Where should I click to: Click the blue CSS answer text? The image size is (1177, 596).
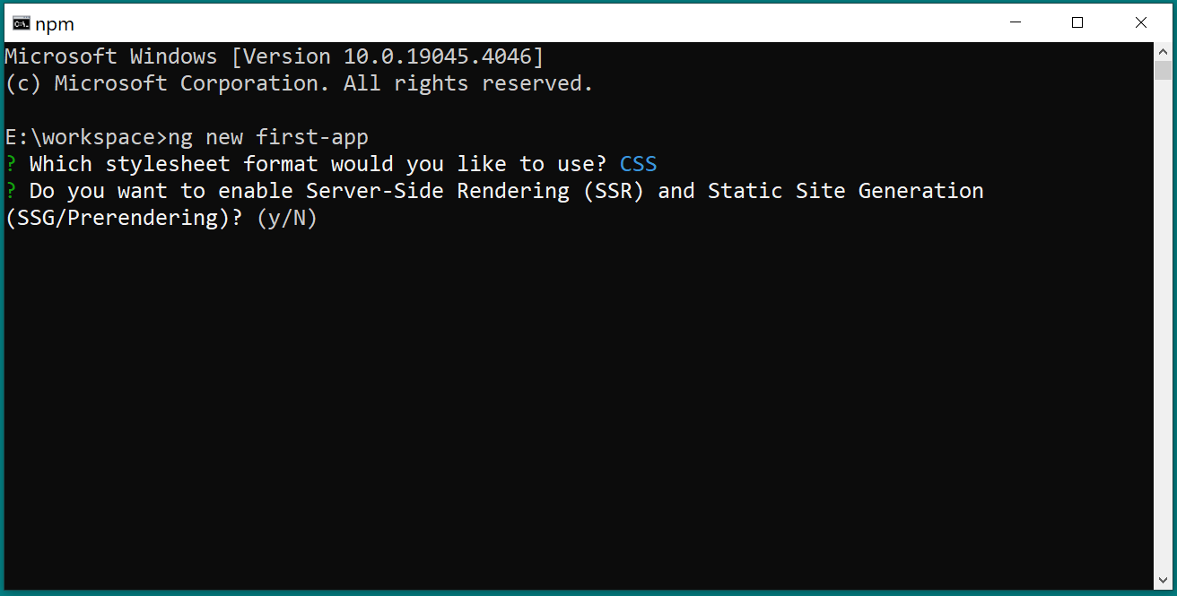click(638, 164)
